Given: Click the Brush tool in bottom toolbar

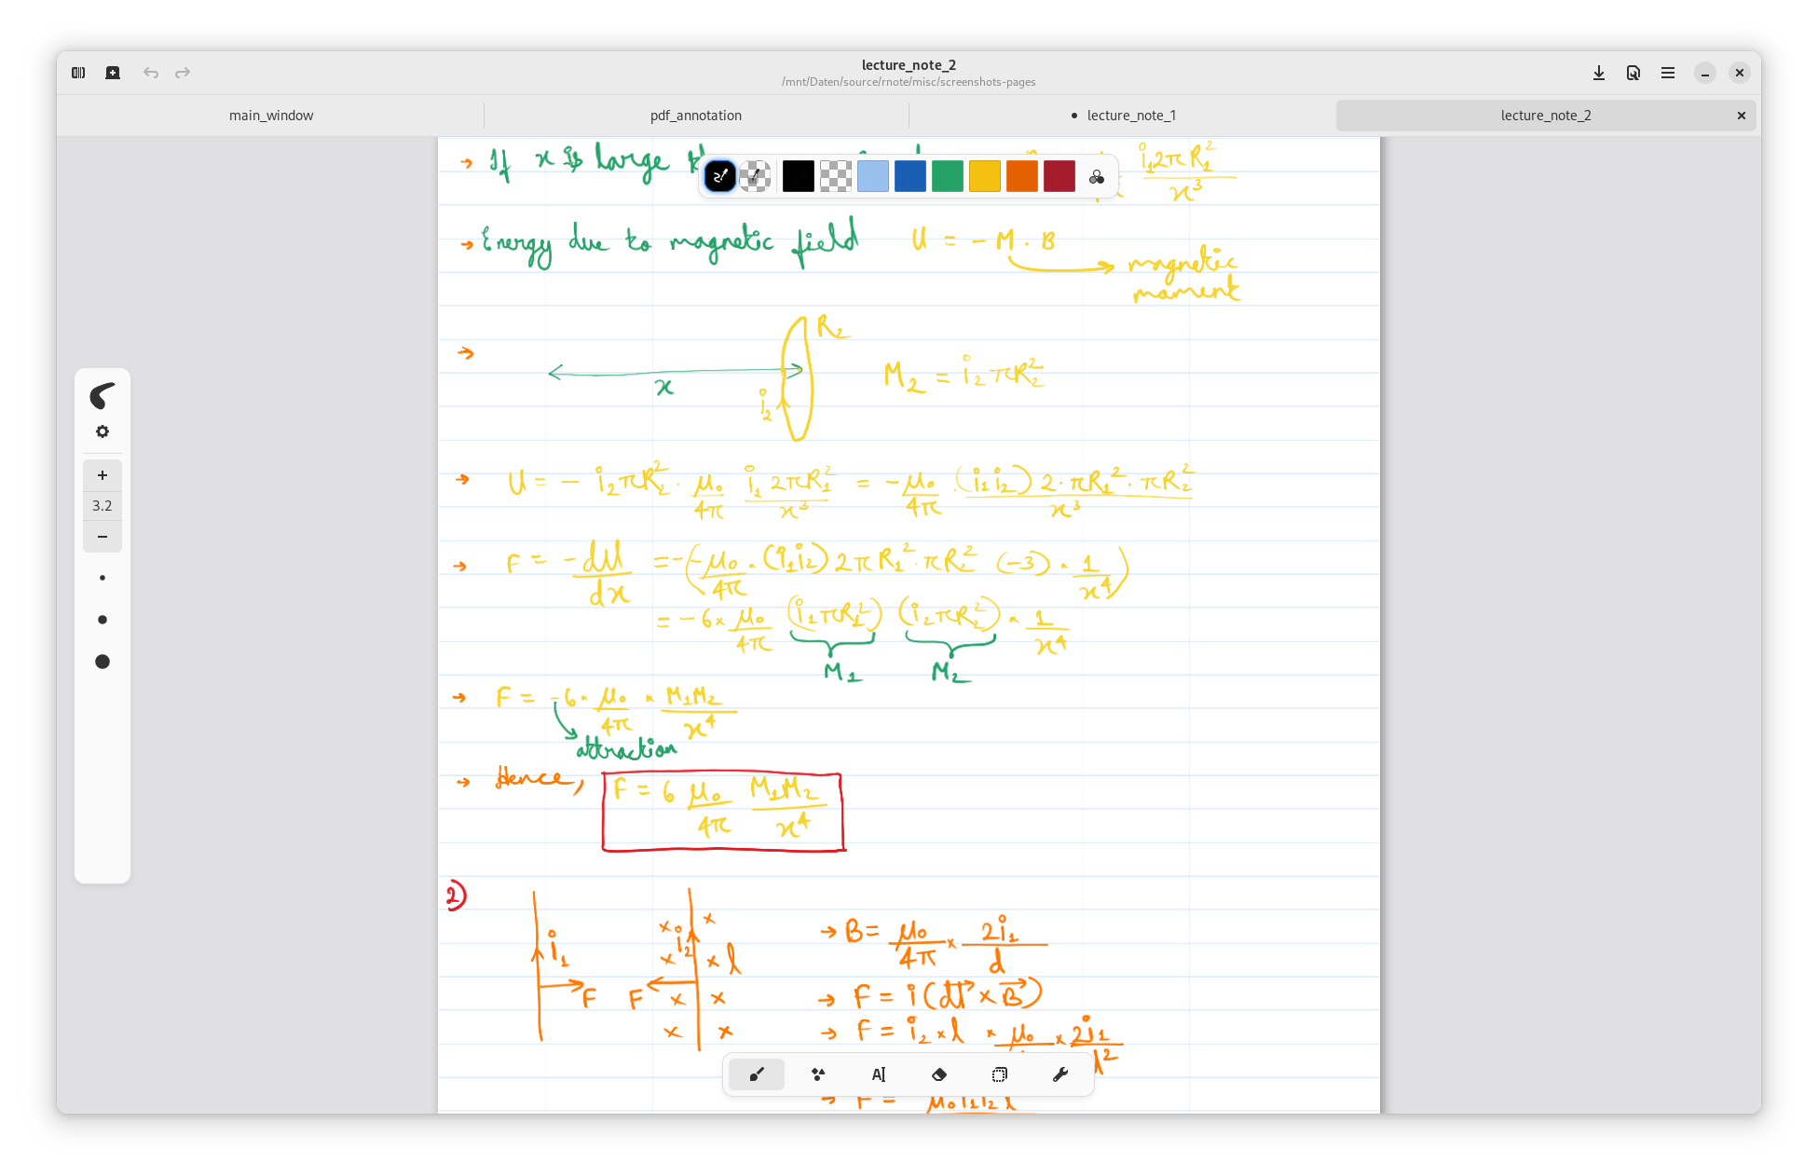Looking at the screenshot, I should pos(757,1074).
